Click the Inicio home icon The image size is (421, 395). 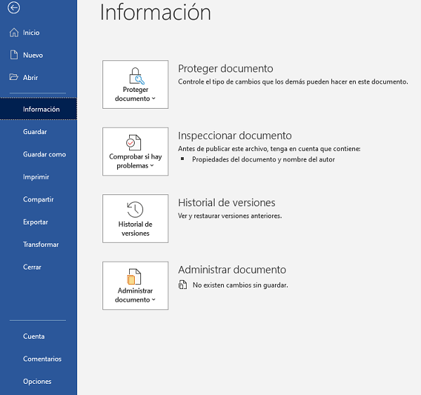13,32
